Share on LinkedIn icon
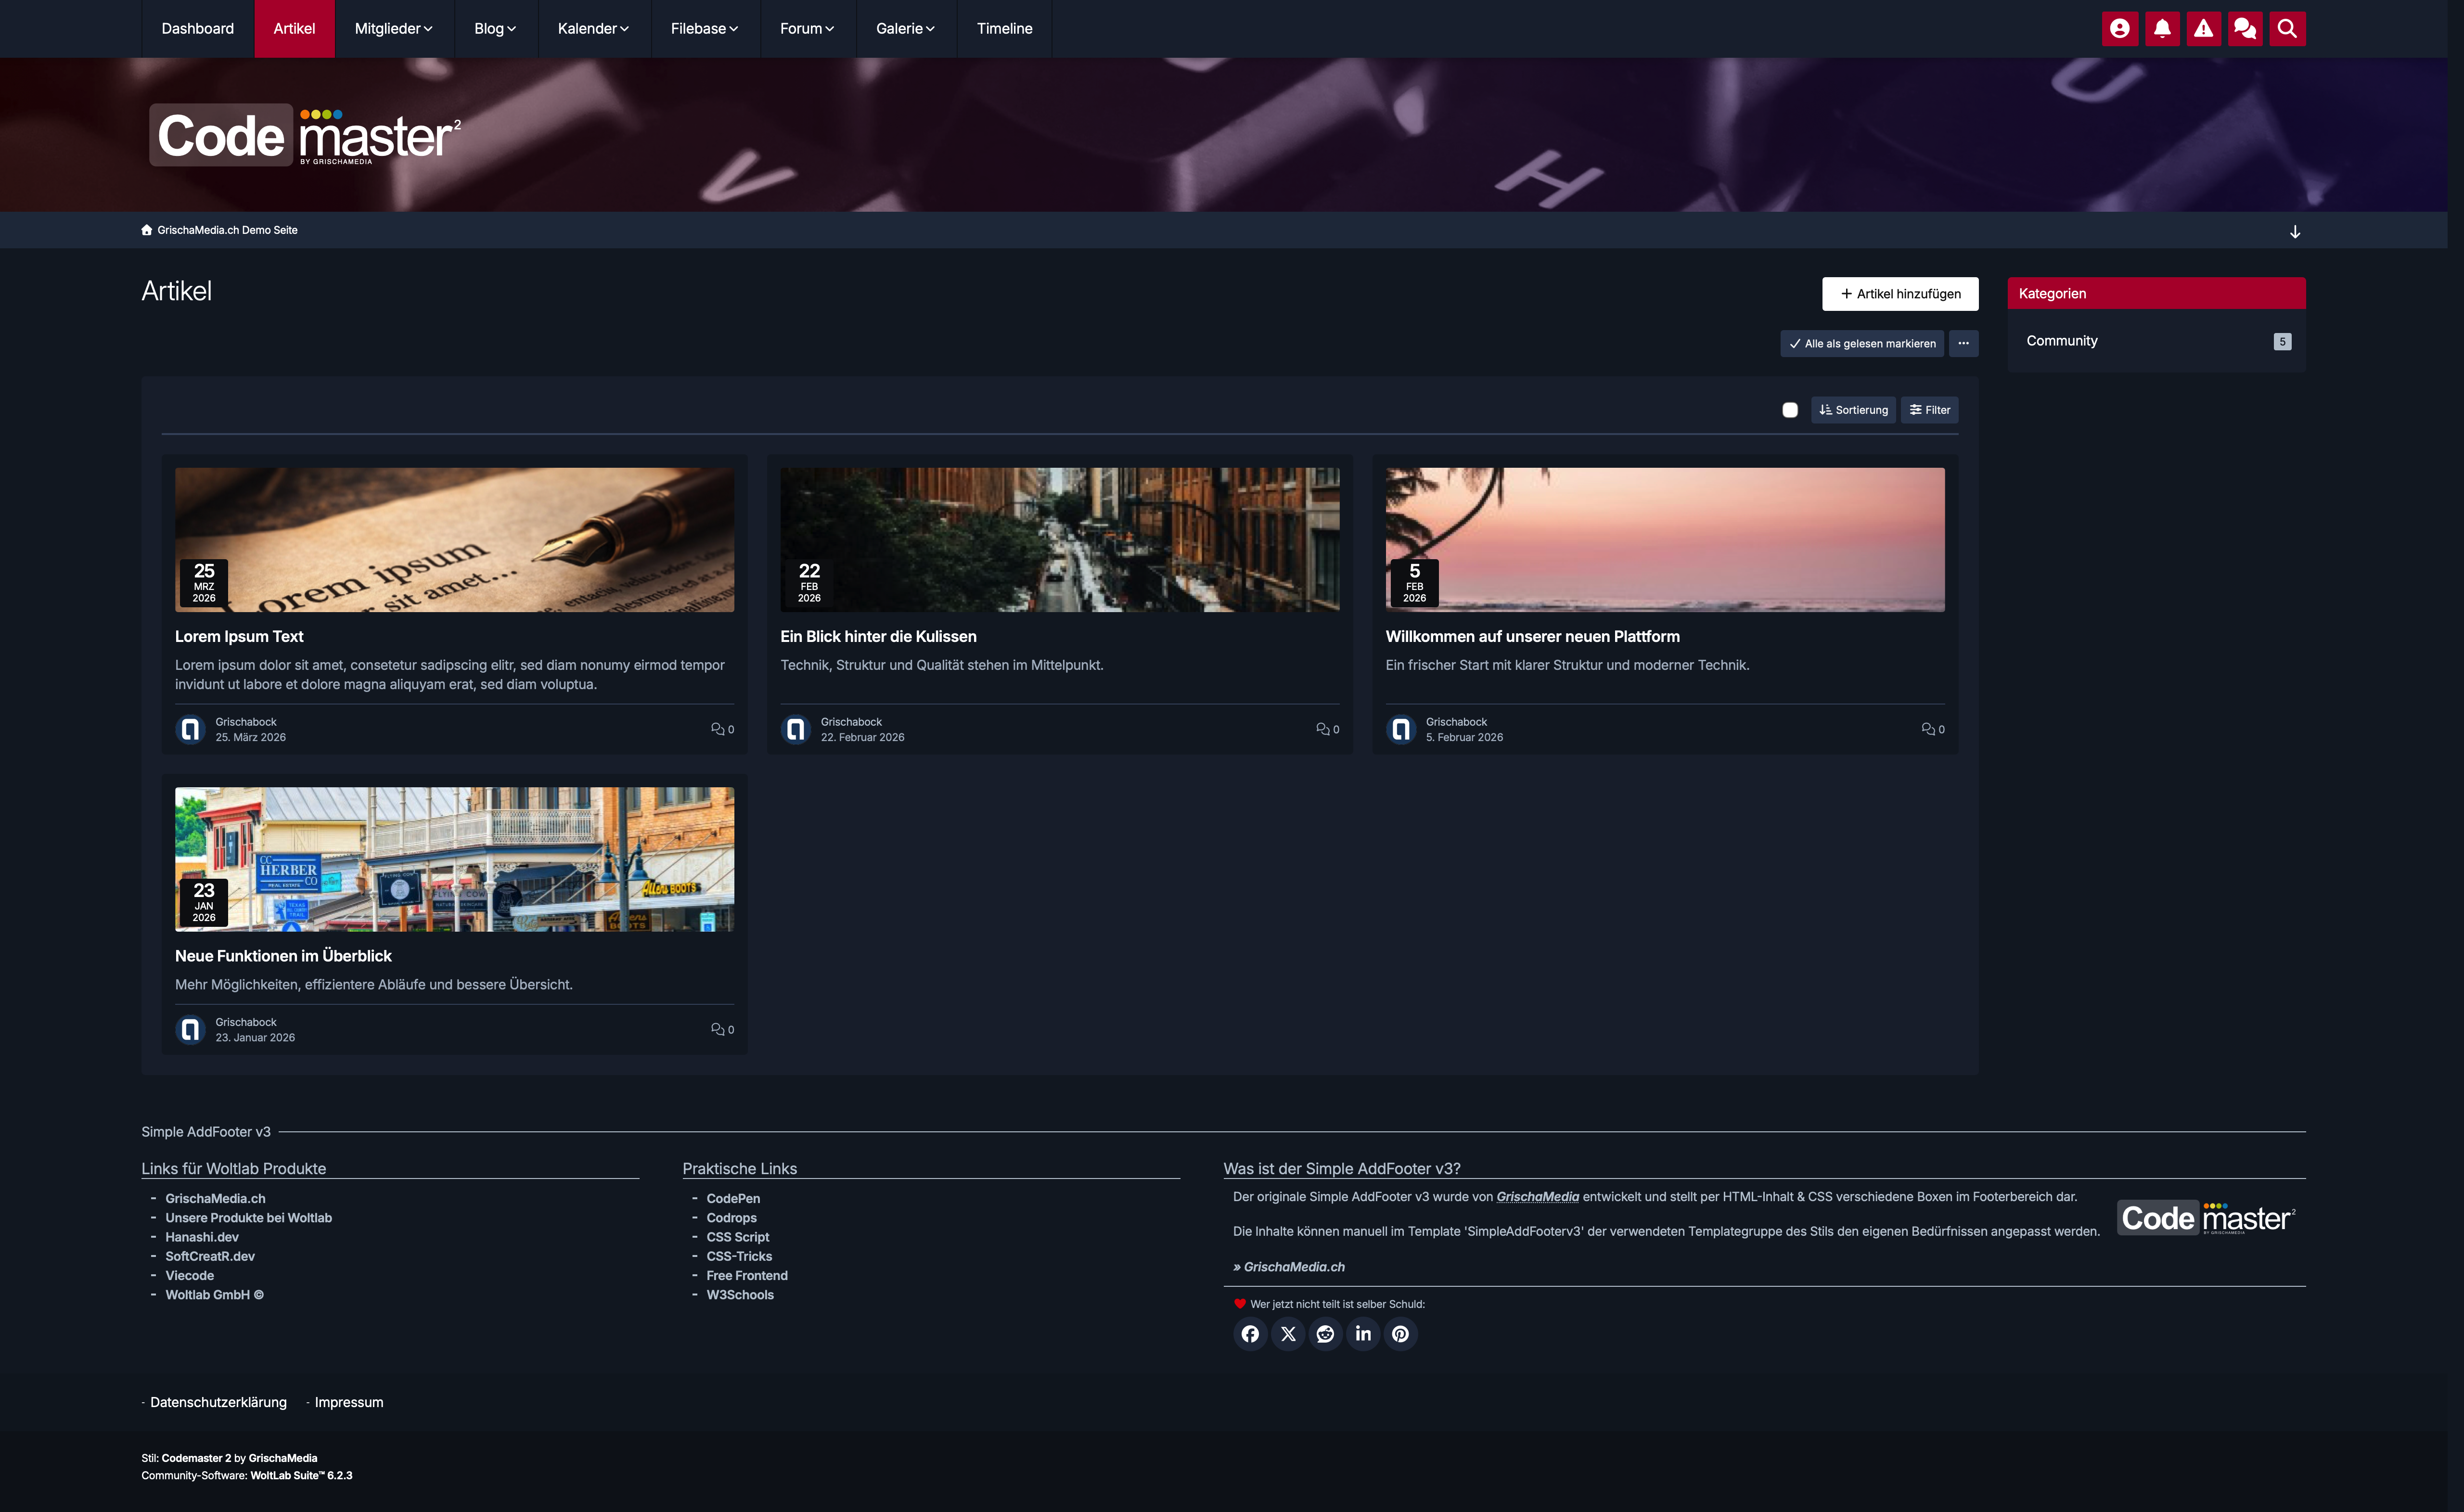2464x1512 pixels. pos(1363,1334)
